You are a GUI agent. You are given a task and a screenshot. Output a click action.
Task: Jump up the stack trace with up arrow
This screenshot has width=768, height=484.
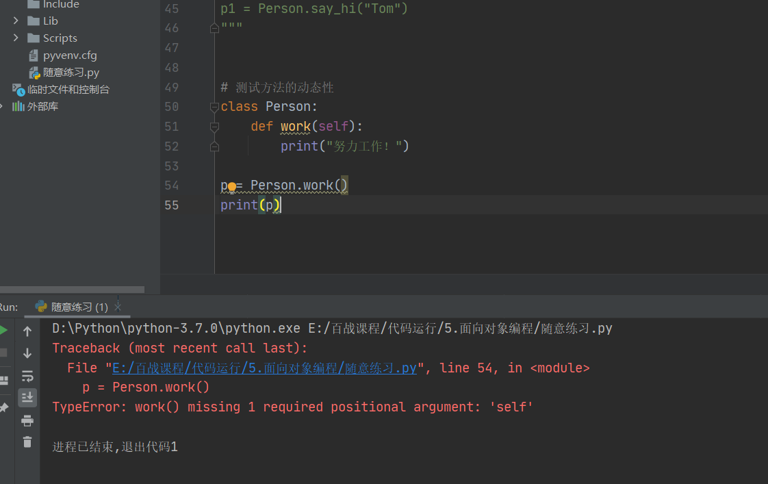click(27, 331)
